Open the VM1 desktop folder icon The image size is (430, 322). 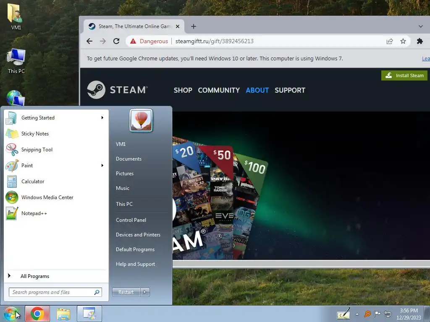(16, 16)
